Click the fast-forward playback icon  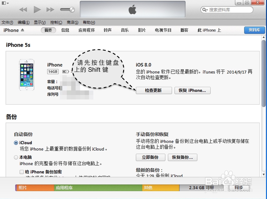coord(50,9)
